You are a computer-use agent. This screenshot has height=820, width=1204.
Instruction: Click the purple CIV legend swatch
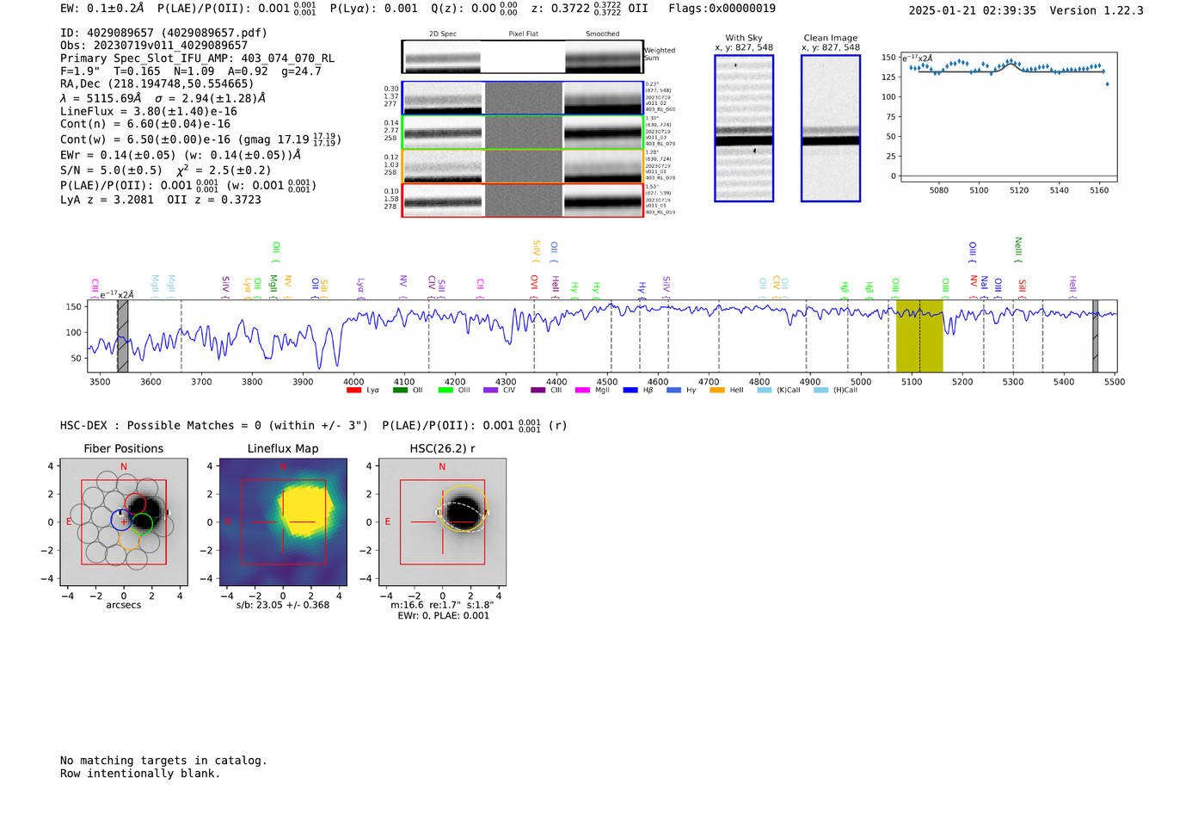[491, 391]
